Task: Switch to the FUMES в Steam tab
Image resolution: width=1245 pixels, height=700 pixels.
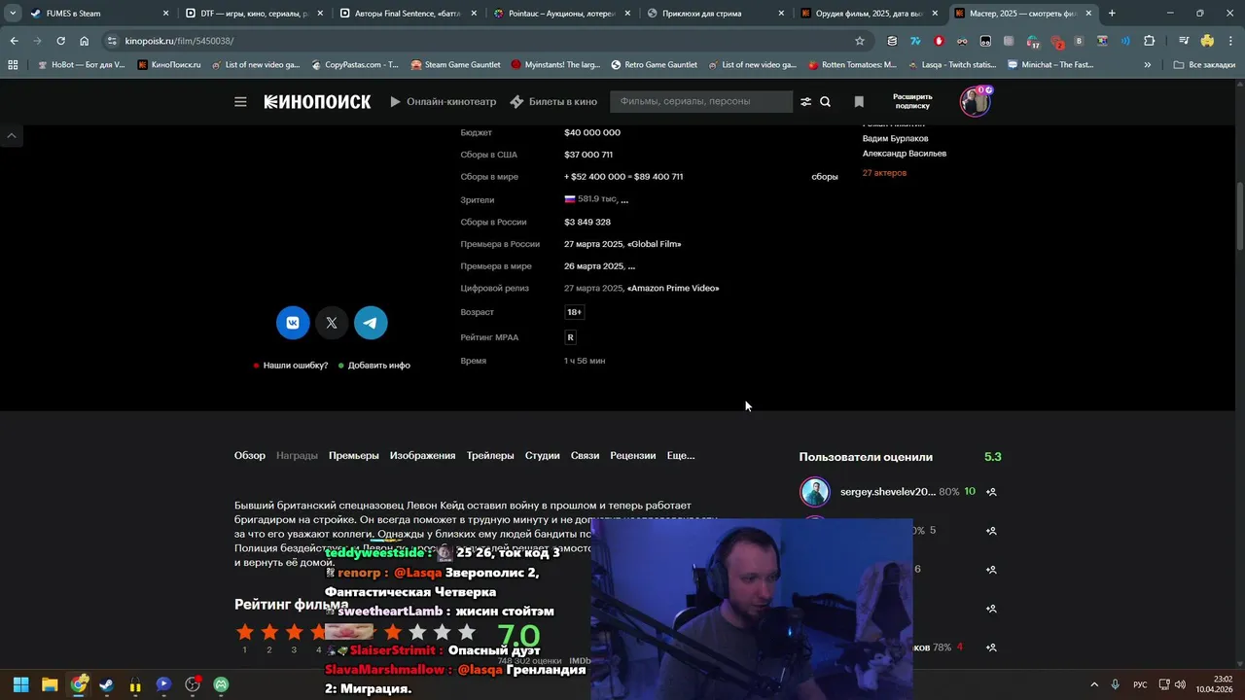Action: [97, 14]
